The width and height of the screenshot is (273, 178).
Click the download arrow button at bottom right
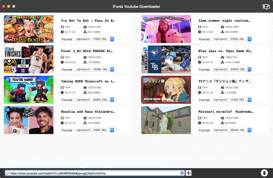point(264,173)
